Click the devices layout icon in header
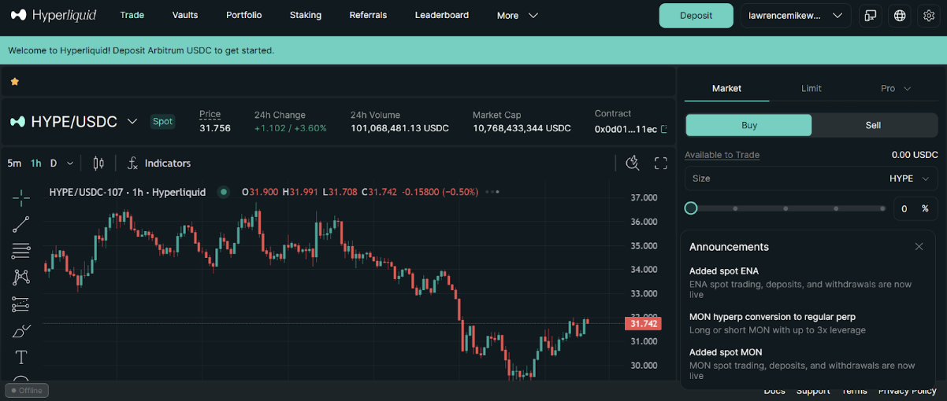The width and height of the screenshot is (947, 401). [871, 16]
